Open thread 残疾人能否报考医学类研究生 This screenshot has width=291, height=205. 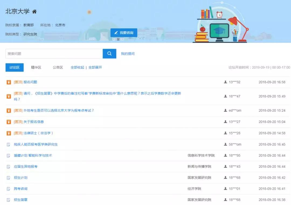(36, 144)
